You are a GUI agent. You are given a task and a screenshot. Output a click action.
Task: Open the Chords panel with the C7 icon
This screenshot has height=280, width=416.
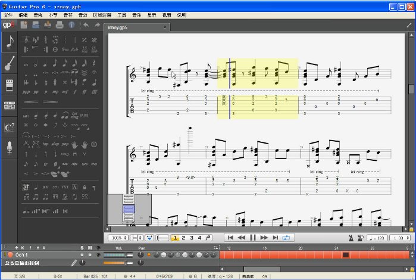click(x=10, y=127)
